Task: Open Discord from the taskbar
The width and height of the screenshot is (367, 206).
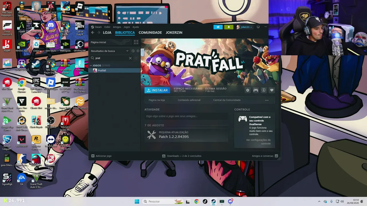Action: click(x=231, y=201)
